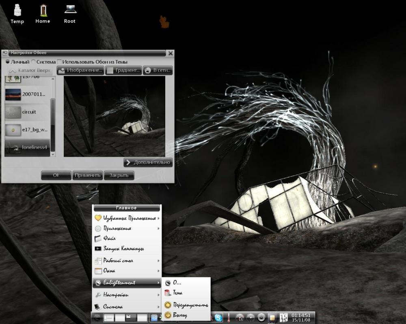Click the laptop icon beside Система
Screen dimensions: 406x324
tap(98, 307)
